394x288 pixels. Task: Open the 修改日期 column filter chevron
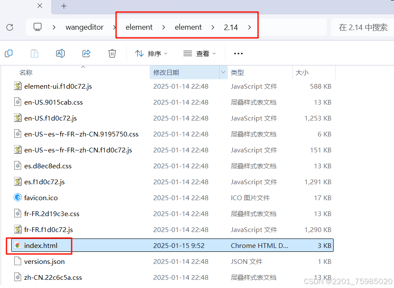point(222,72)
